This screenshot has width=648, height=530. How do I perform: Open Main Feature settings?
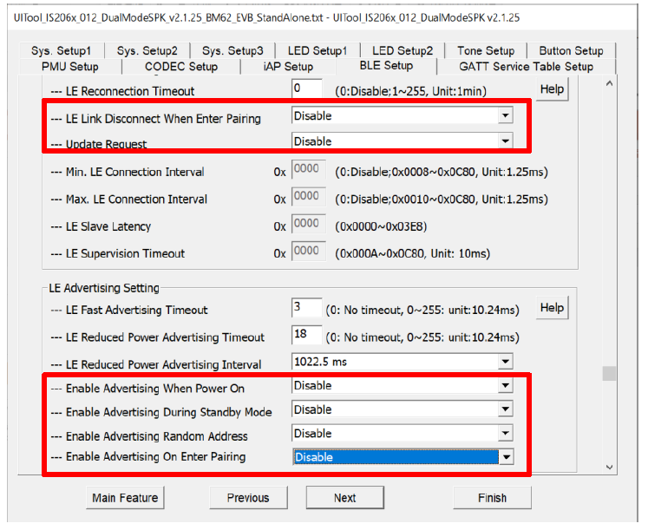coord(125,498)
